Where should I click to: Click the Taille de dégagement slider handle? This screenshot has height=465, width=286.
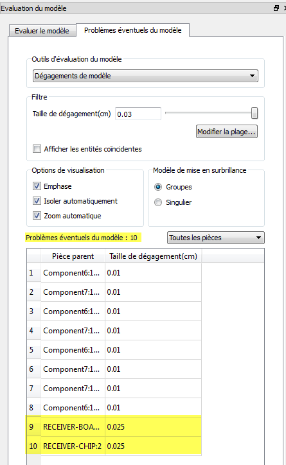point(255,113)
